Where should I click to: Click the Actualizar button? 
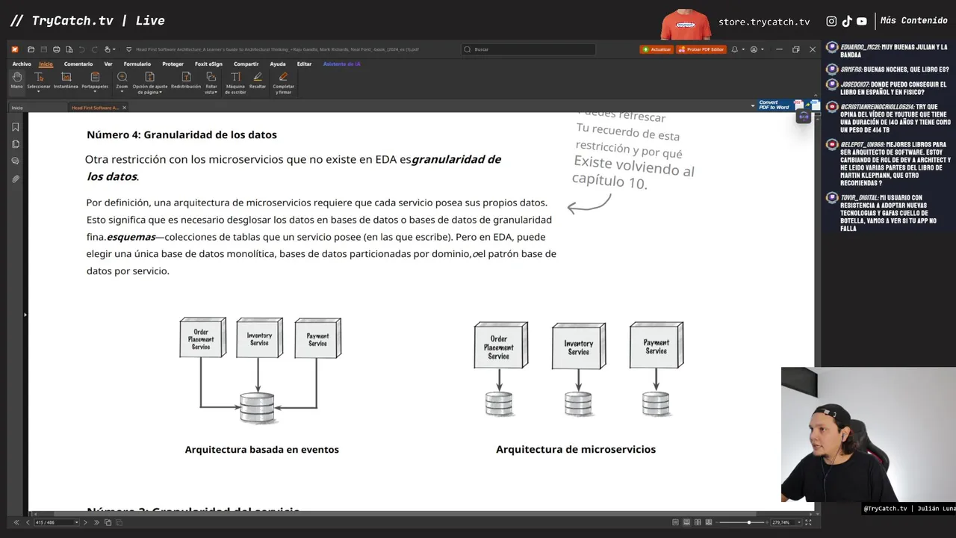click(x=657, y=49)
